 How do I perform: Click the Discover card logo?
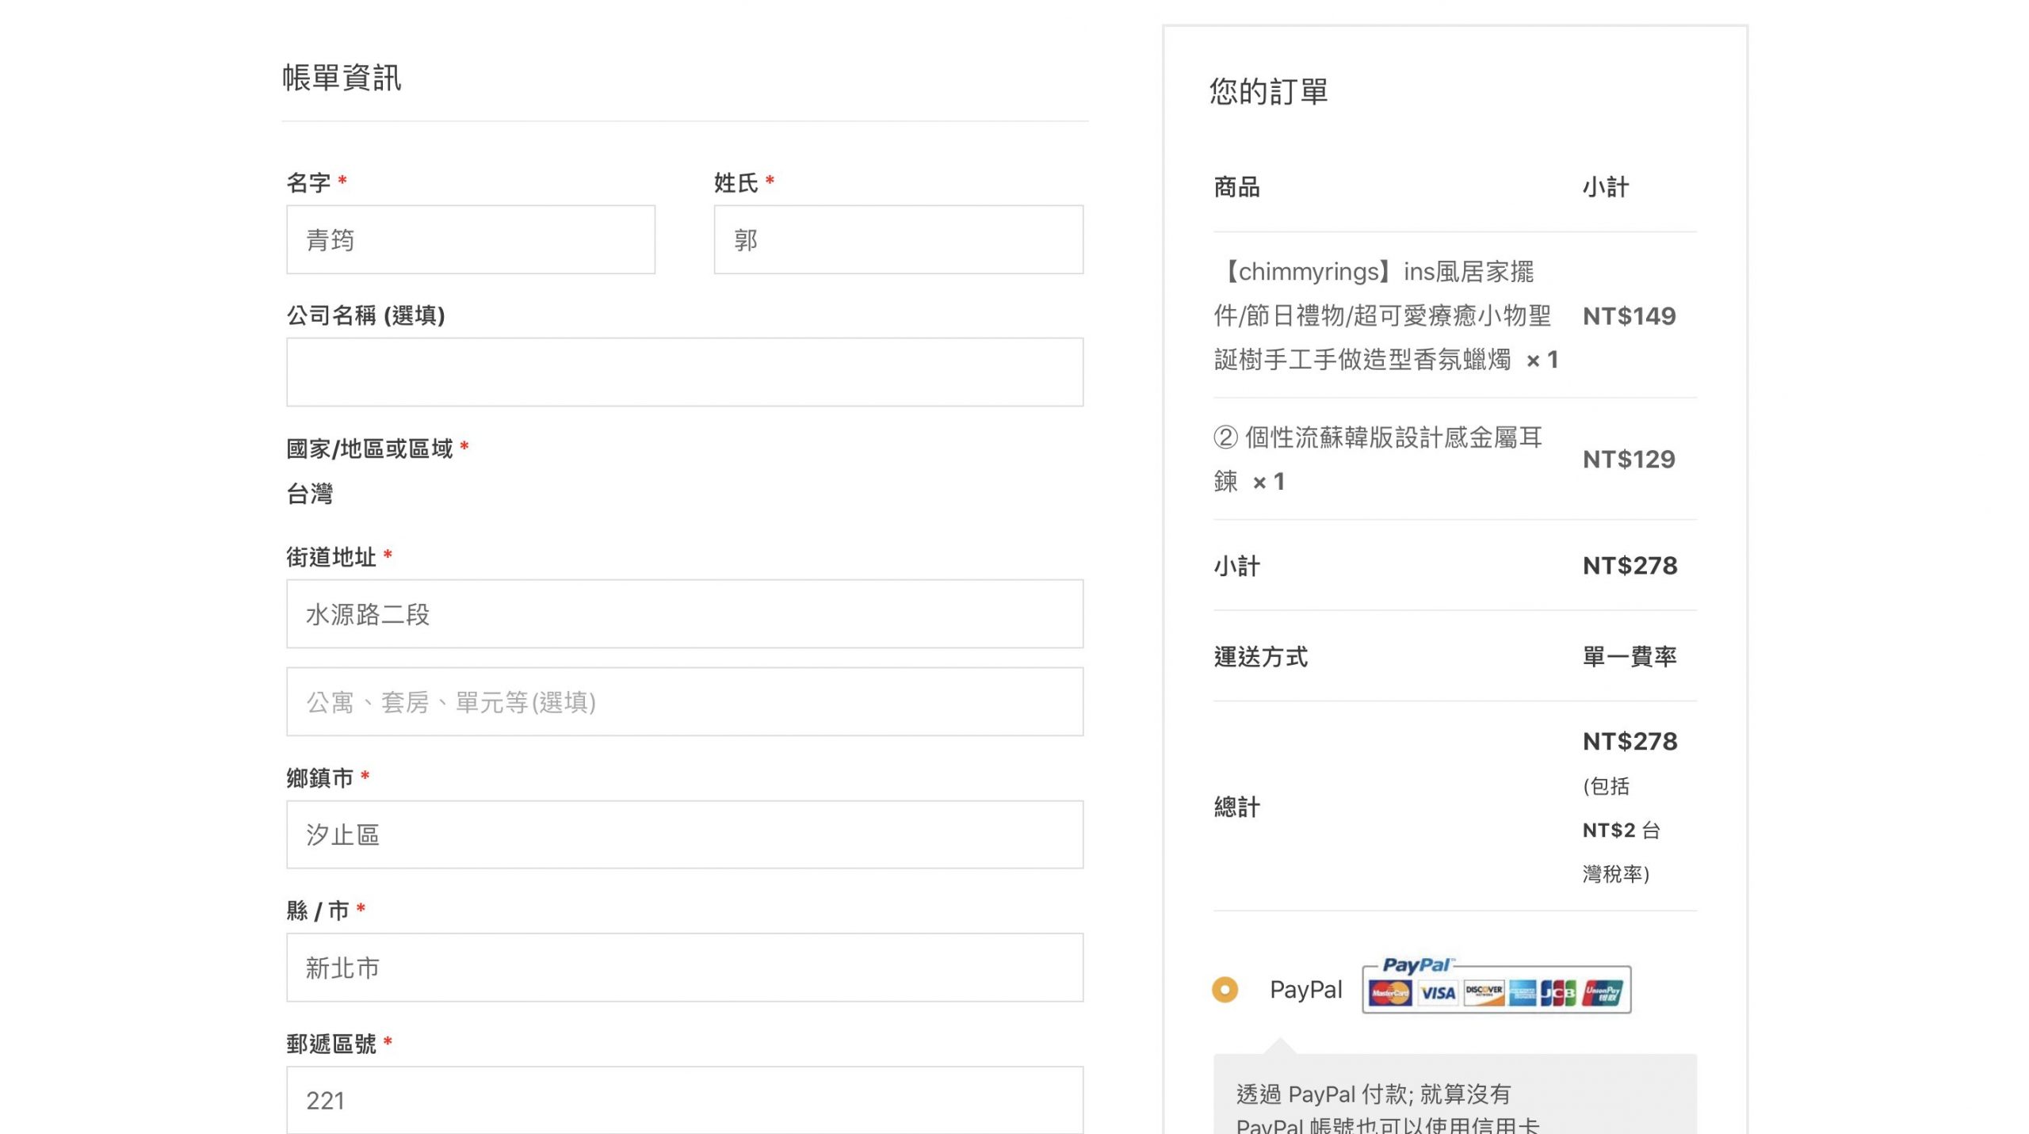pos(1484,992)
